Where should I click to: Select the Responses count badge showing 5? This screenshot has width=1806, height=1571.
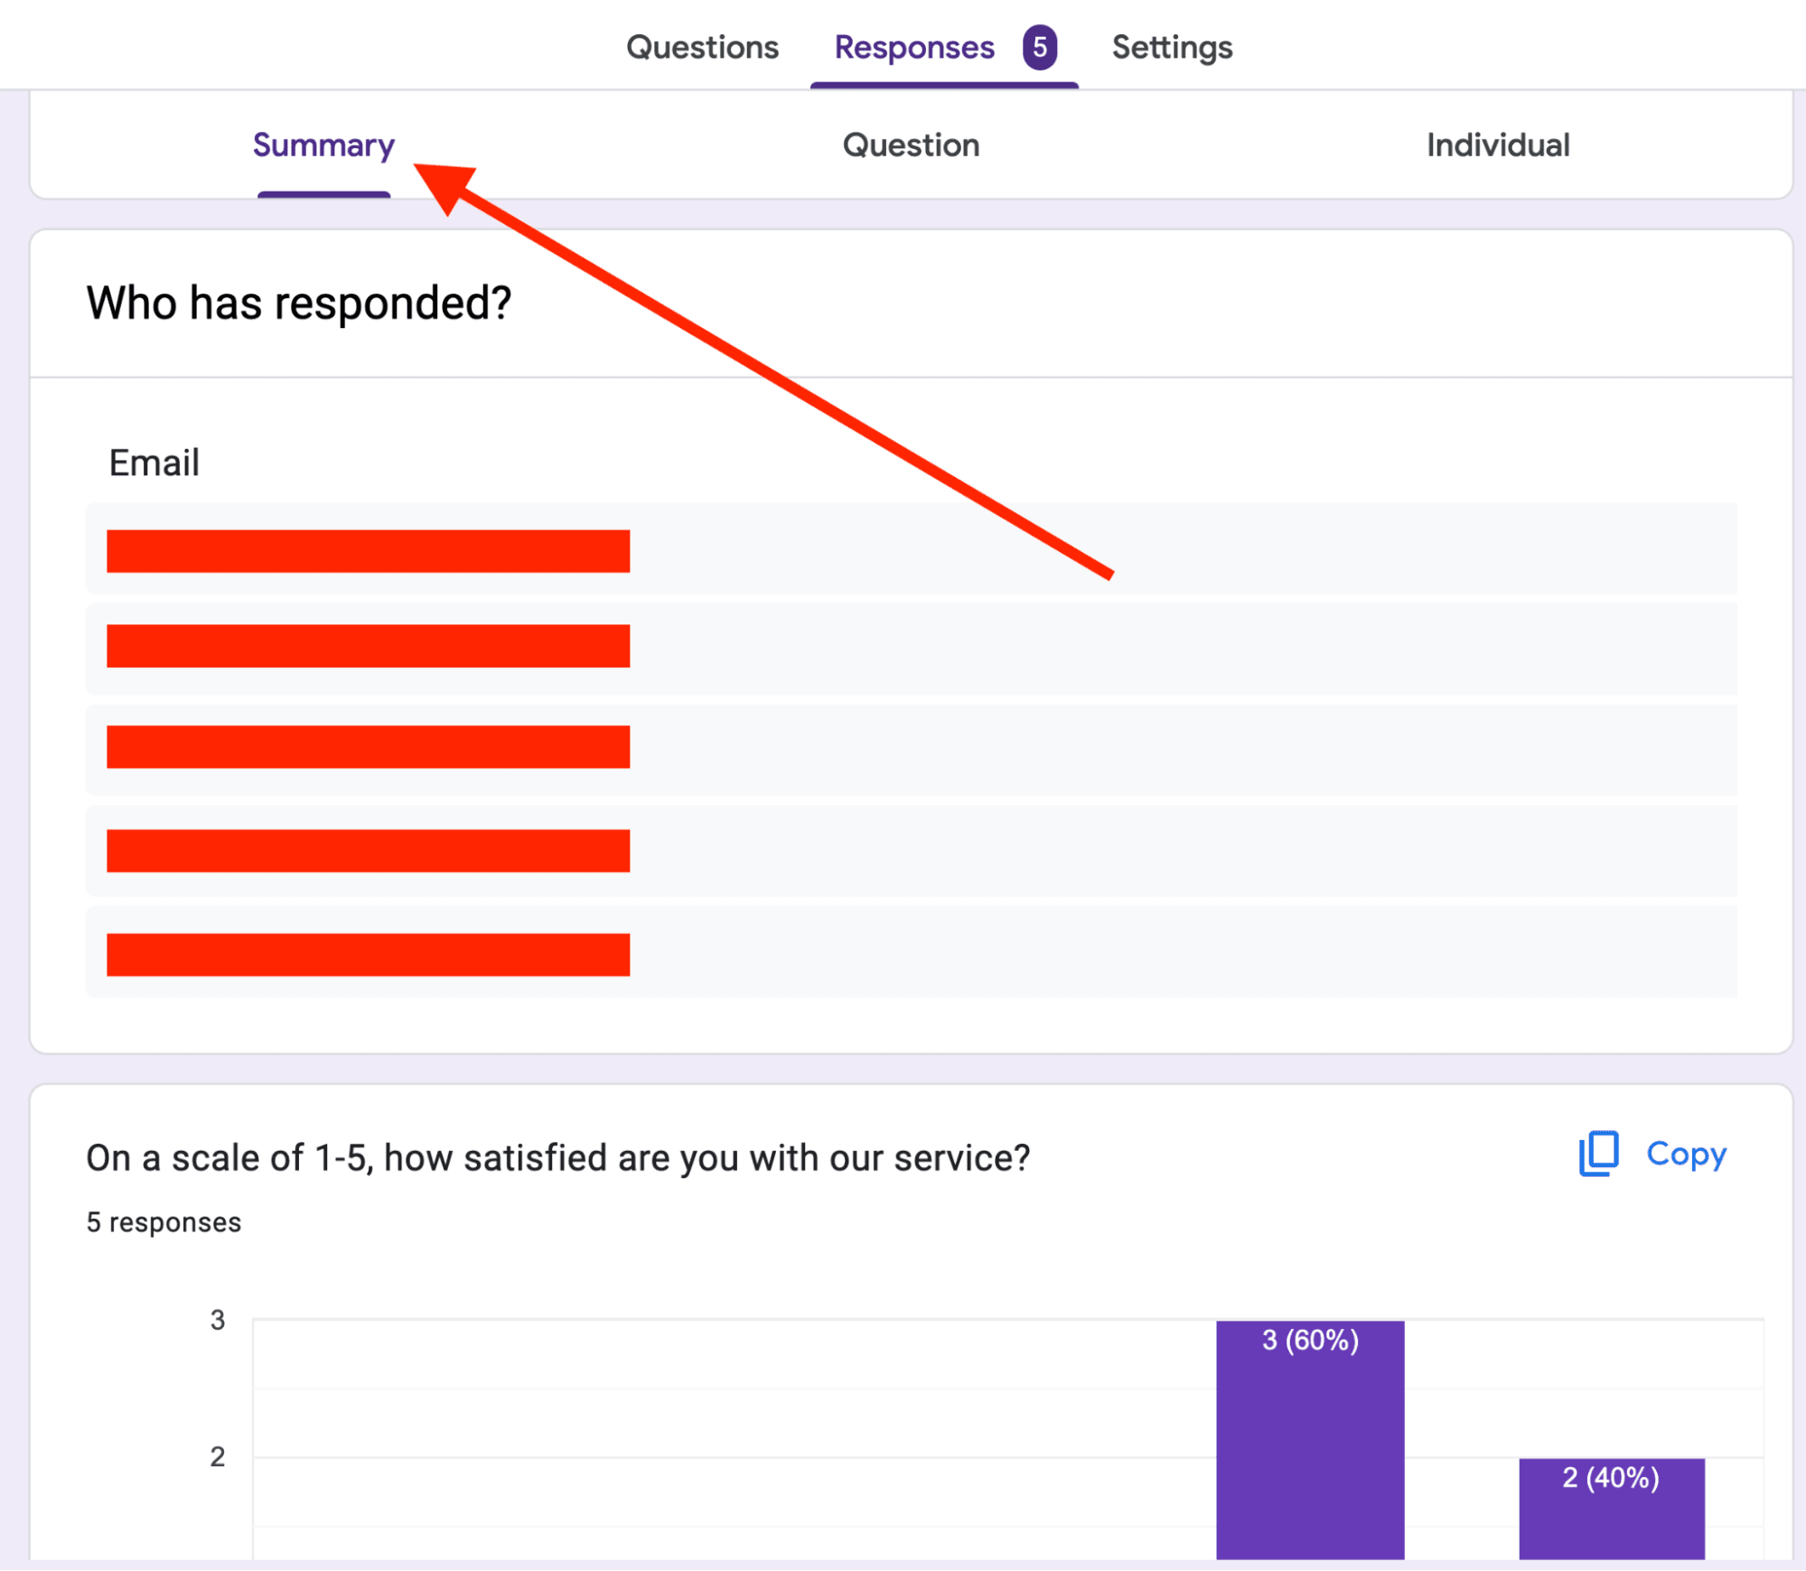1043,47
